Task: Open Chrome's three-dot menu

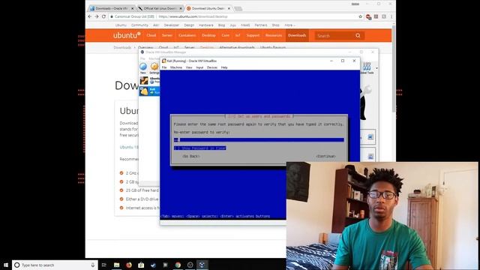Action: pos(391,16)
